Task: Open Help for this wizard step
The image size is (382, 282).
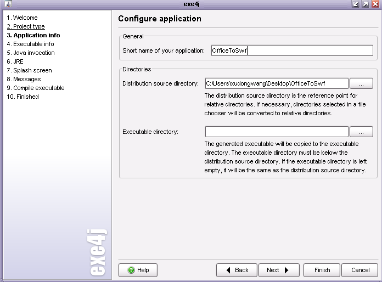Action: [138, 270]
